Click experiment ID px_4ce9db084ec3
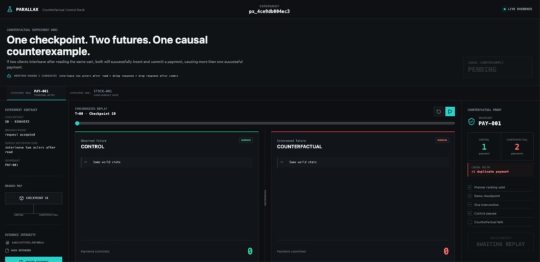The image size is (540, 262). [x=269, y=11]
